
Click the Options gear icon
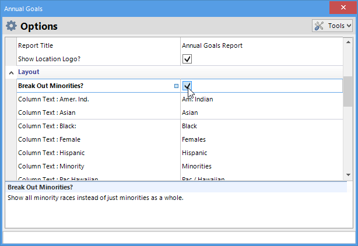11,26
